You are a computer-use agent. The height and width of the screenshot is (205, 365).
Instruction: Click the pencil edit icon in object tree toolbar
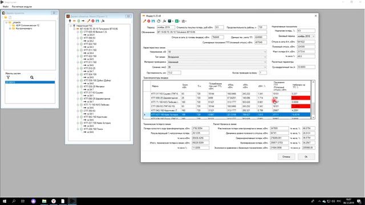[88, 21]
